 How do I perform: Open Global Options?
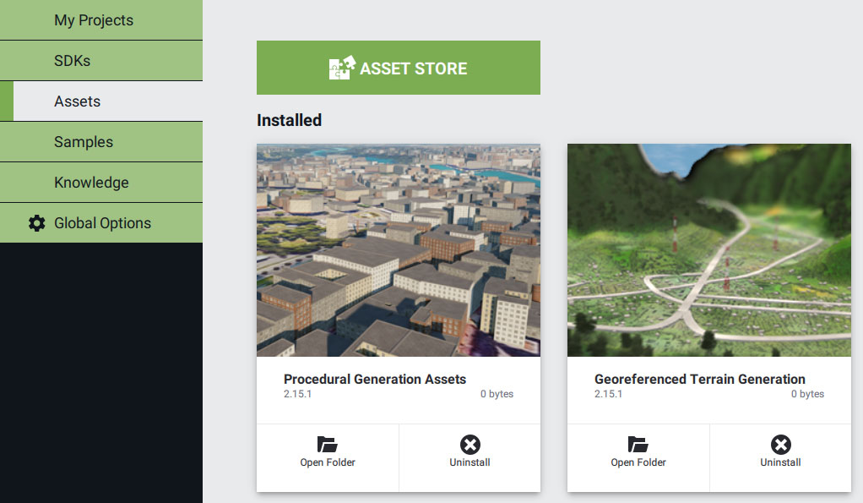(101, 223)
